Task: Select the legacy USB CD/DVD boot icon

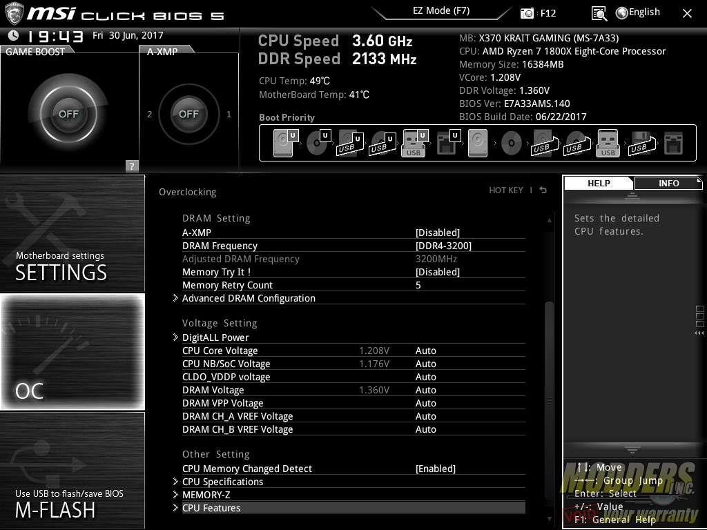Action: pyautogui.click(x=577, y=144)
